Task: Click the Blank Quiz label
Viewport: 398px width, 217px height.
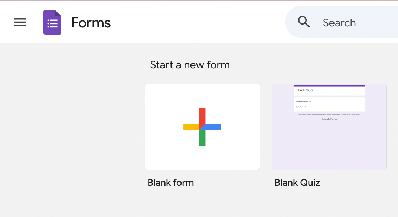Action: [297, 182]
